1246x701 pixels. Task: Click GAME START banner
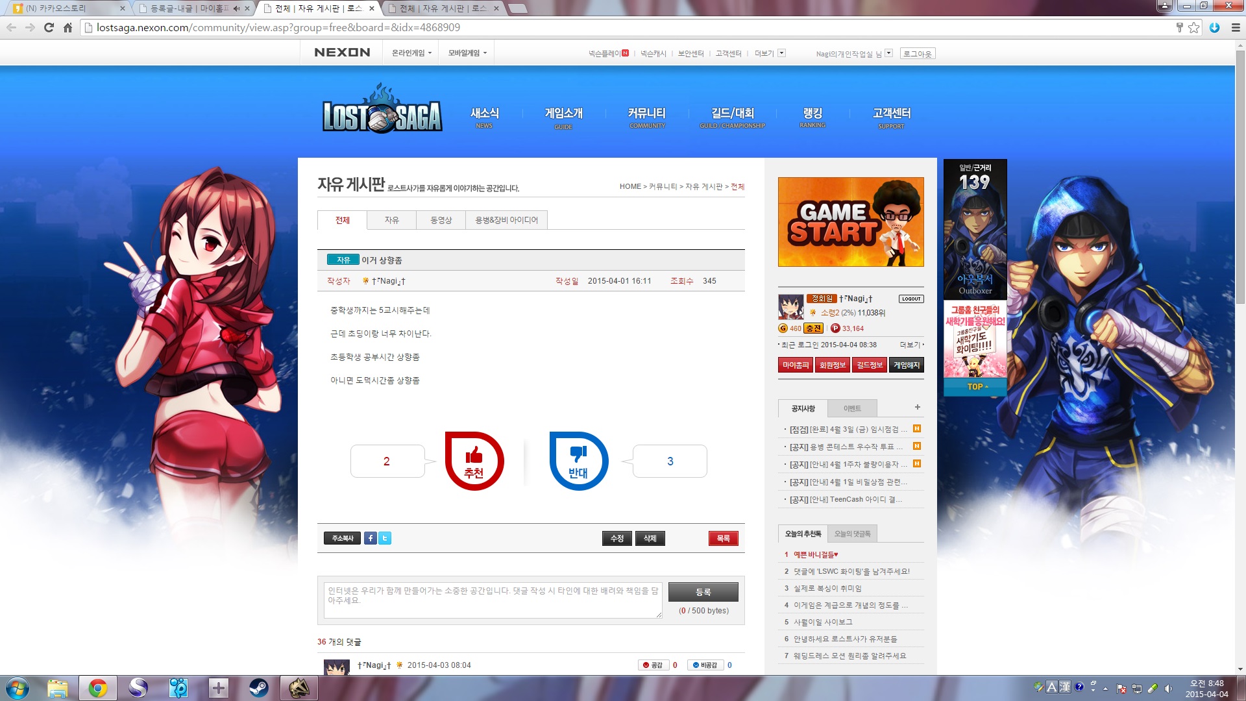pyautogui.click(x=851, y=222)
